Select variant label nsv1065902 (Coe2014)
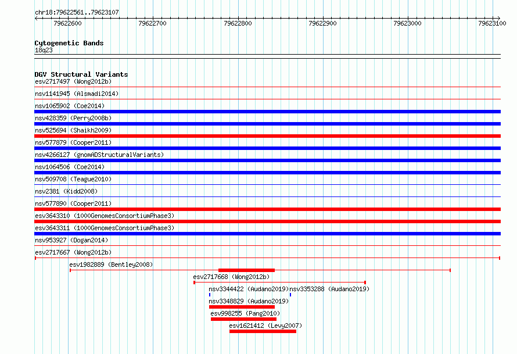Viewport: 517px width, 354px height. point(70,106)
